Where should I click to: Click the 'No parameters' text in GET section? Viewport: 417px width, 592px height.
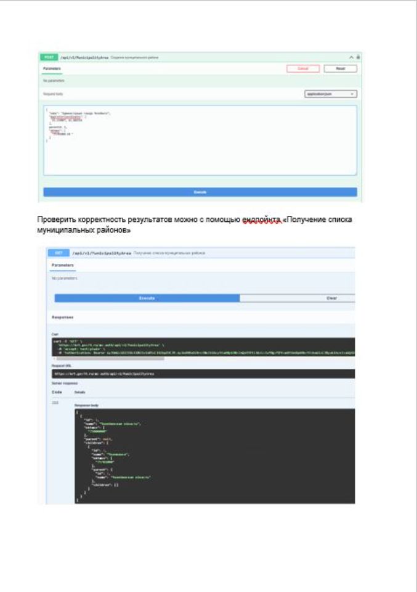pyautogui.click(x=65, y=278)
